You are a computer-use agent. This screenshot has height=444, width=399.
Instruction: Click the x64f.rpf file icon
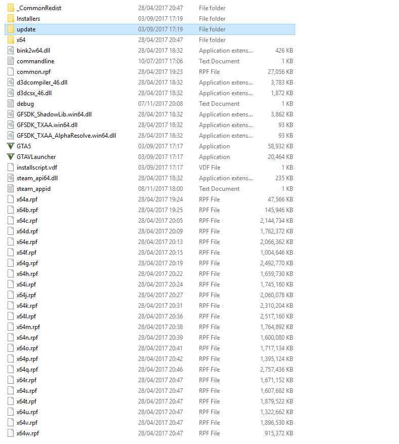11,253
